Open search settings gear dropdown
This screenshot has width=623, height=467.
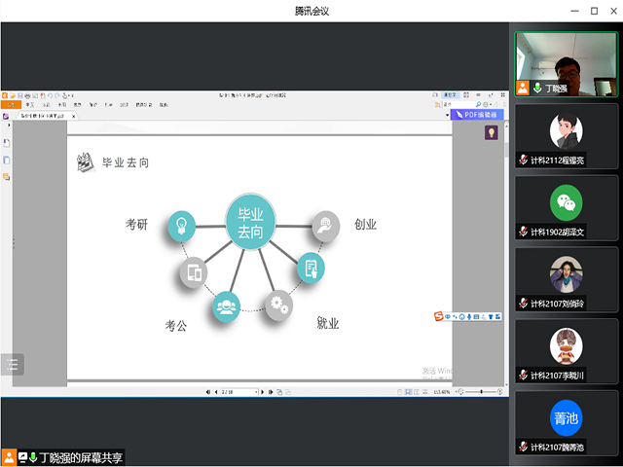pos(487,104)
